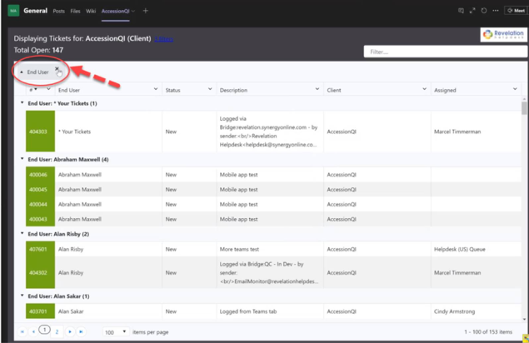Go to the next page arrow
The width and height of the screenshot is (529, 343).
[70, 332]
